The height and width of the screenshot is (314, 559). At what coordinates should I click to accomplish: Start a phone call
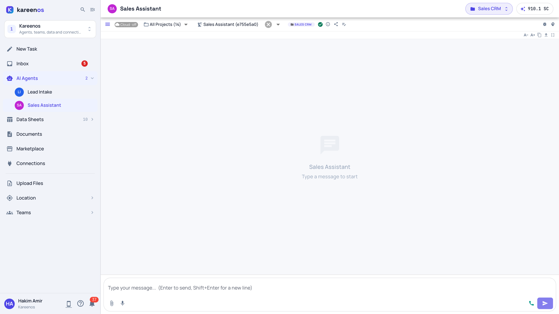click(531, 303)
